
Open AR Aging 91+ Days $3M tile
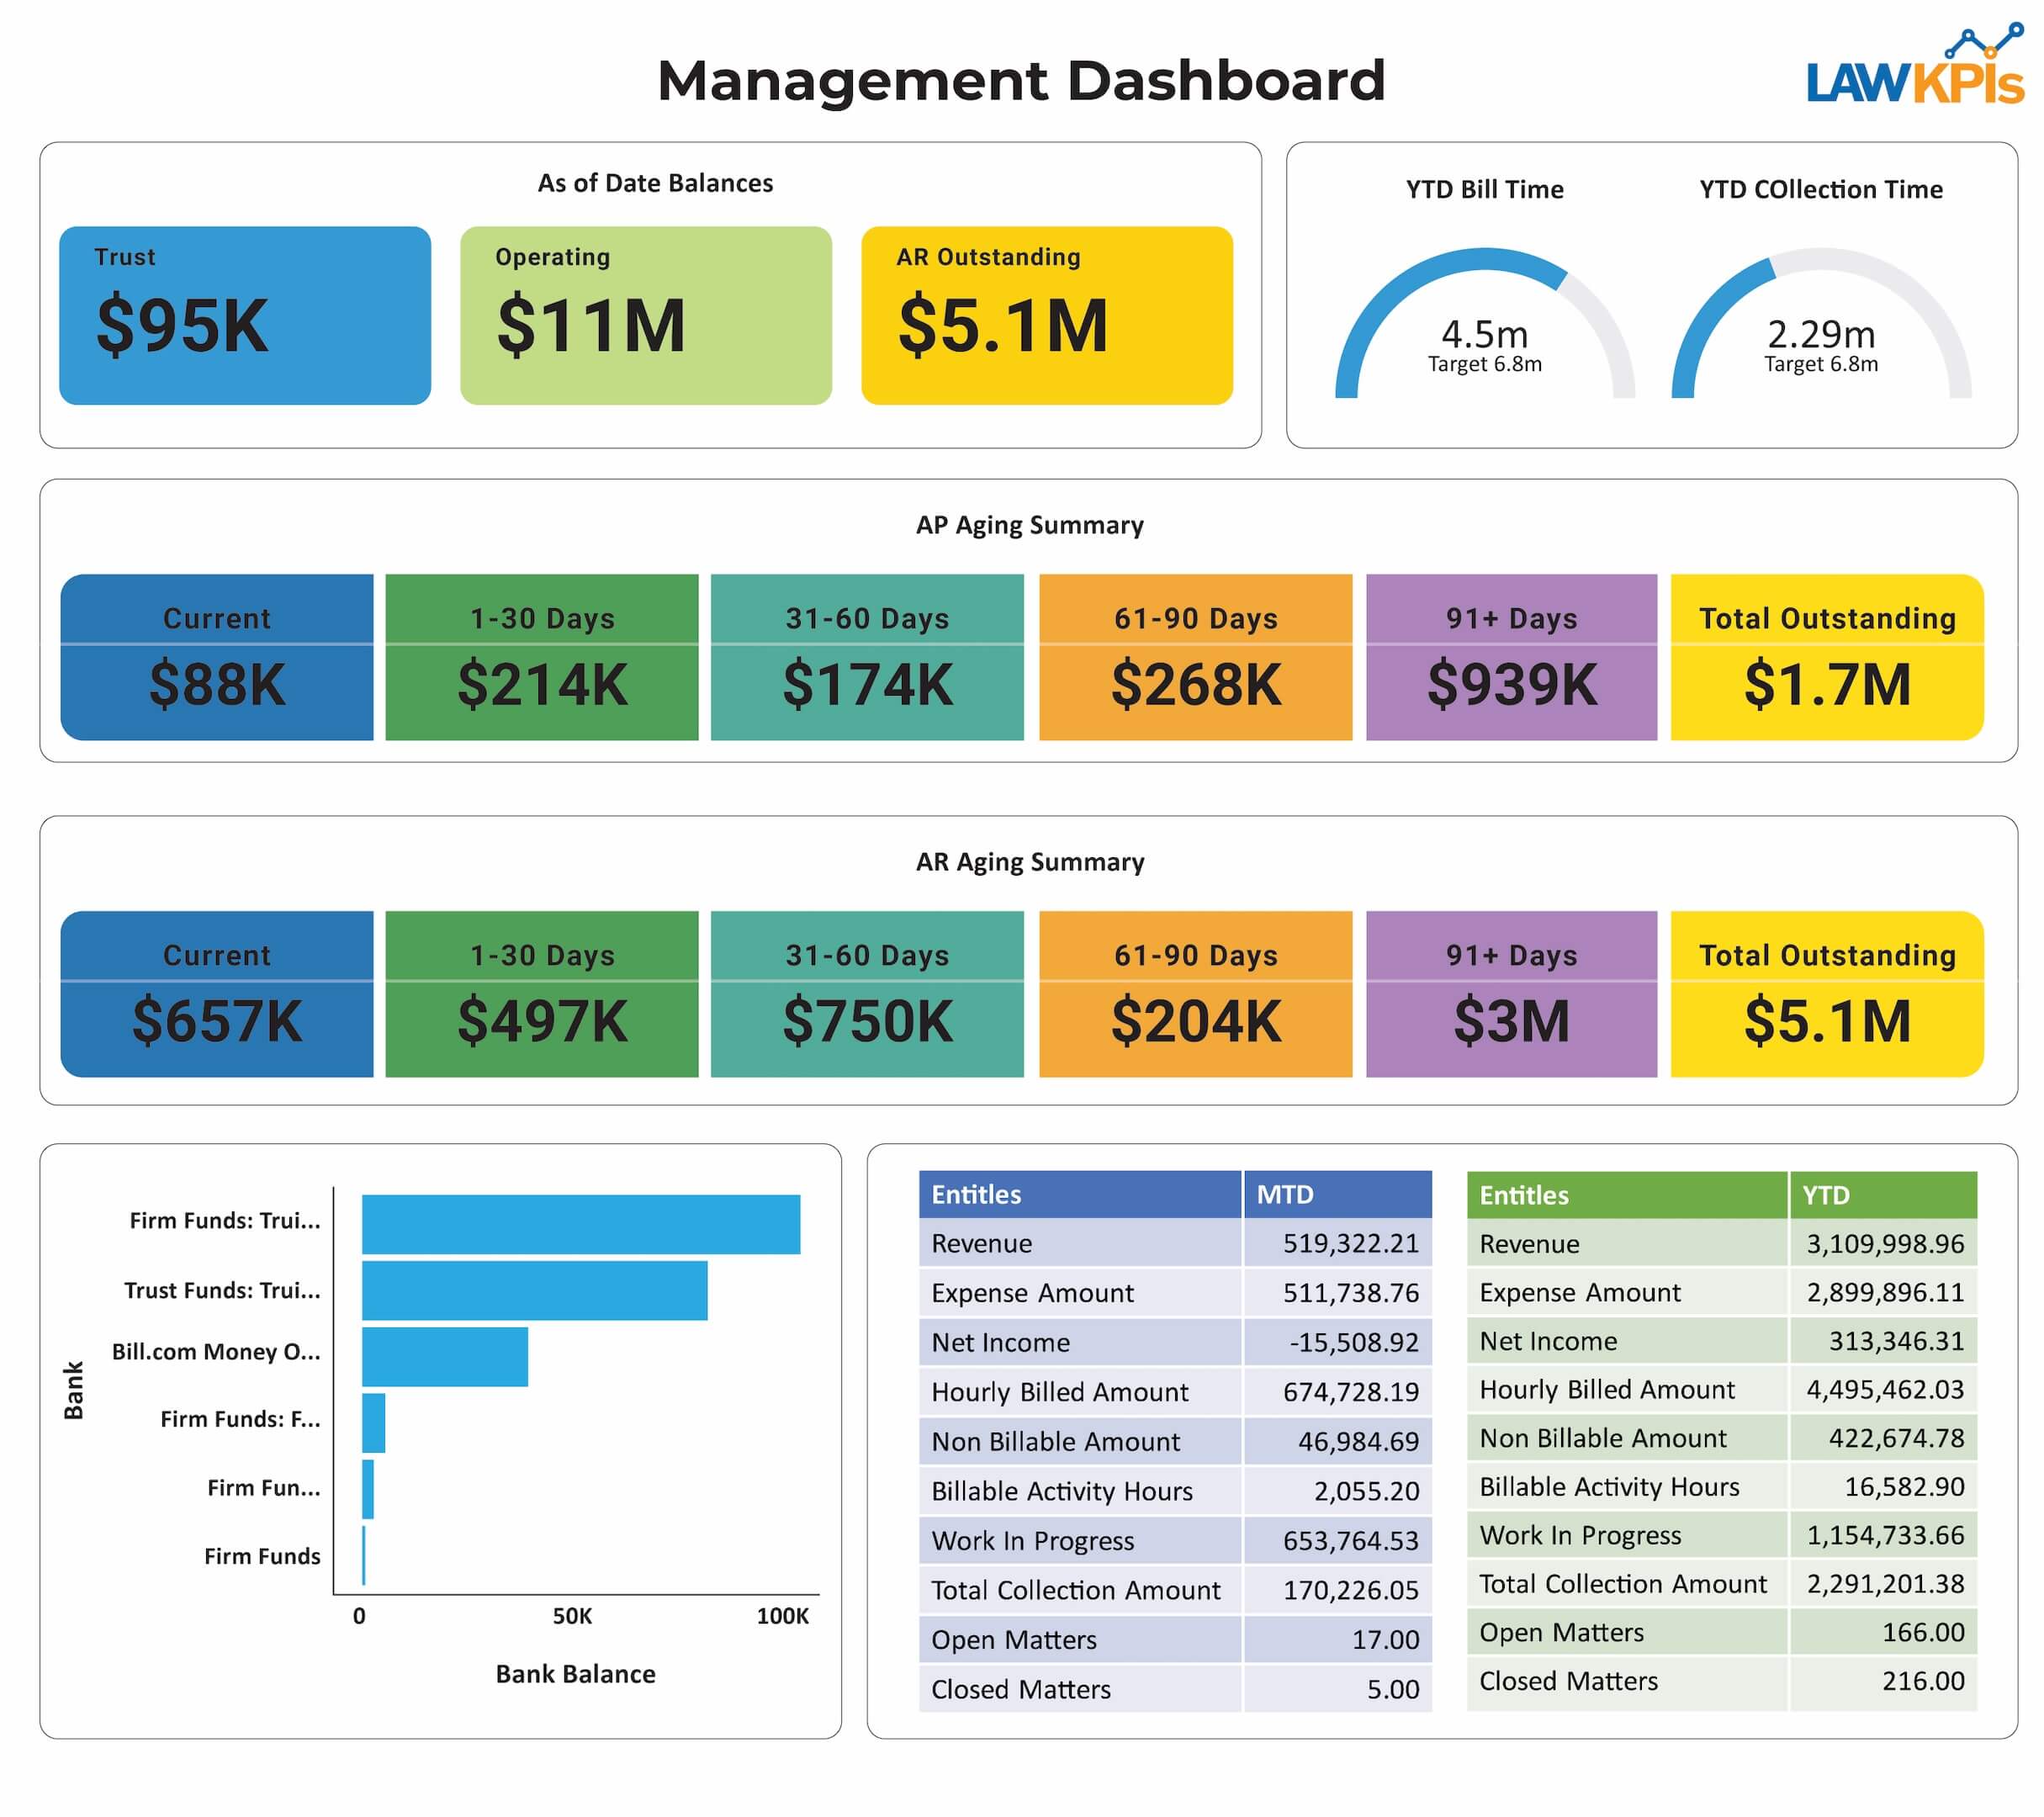click(1511, 994)
